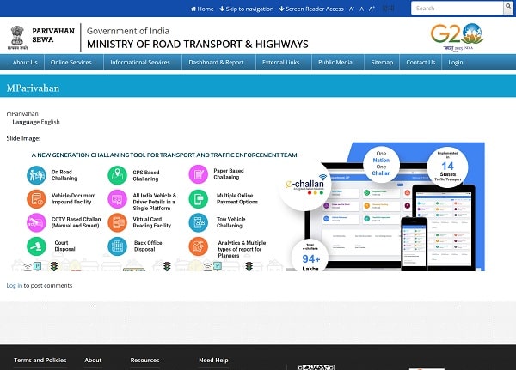
Task: Click the tablet mockup image
Action: coord(444,227)
